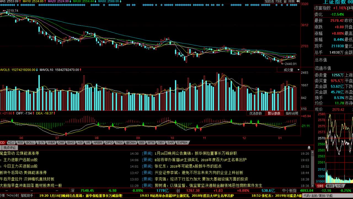Click the 中小板指 index in status bar
This screenshot has height=199, width=353.
coord(289,190)
